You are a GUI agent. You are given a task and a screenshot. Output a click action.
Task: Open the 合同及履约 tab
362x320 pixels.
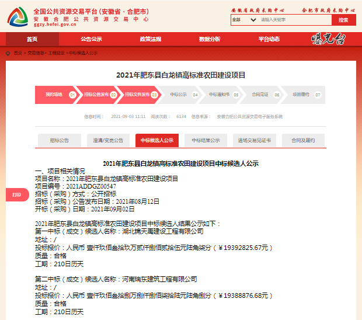(303, 141)
